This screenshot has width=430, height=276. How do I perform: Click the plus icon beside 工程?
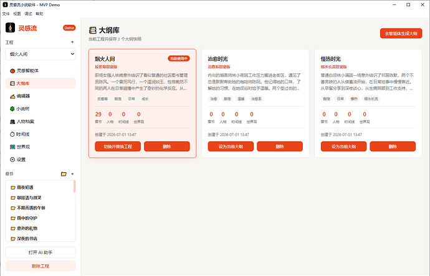tap(72, 42)
